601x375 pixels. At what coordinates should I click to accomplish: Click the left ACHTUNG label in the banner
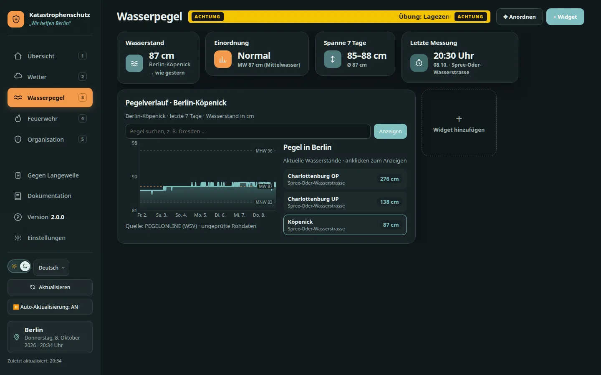(x=207, y=17)
